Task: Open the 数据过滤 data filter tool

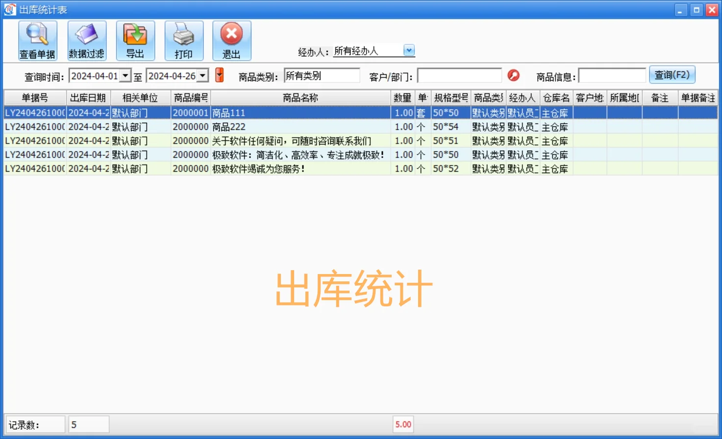Action: (87, 41)
